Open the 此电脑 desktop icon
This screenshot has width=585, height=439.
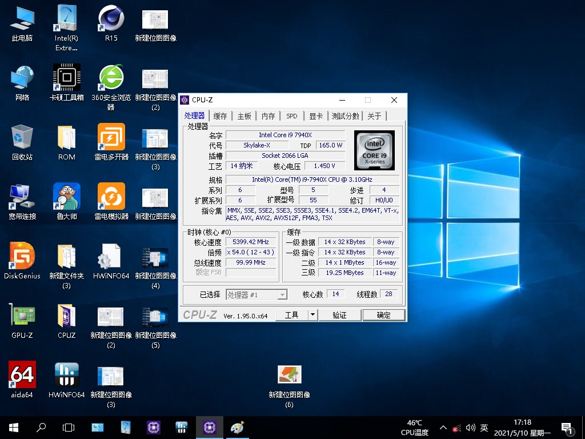22,23
